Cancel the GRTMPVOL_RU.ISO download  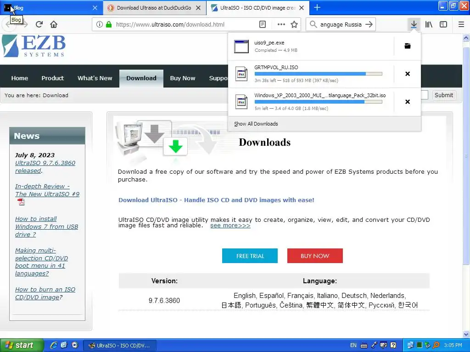[x=408, y=74]
